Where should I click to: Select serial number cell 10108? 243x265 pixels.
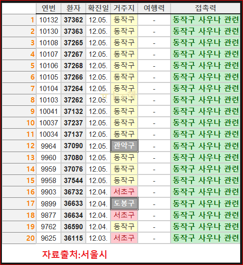[x=49, y=43]
